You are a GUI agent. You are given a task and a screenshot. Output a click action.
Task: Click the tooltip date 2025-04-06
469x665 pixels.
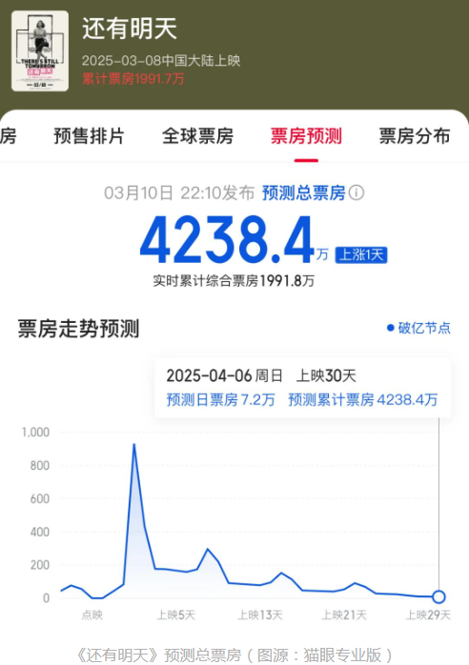[x=209, y=375]
